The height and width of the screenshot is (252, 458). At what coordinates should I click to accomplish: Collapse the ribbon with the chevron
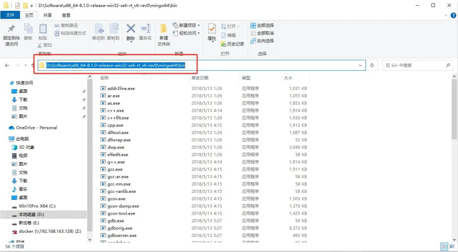point(445,15)
